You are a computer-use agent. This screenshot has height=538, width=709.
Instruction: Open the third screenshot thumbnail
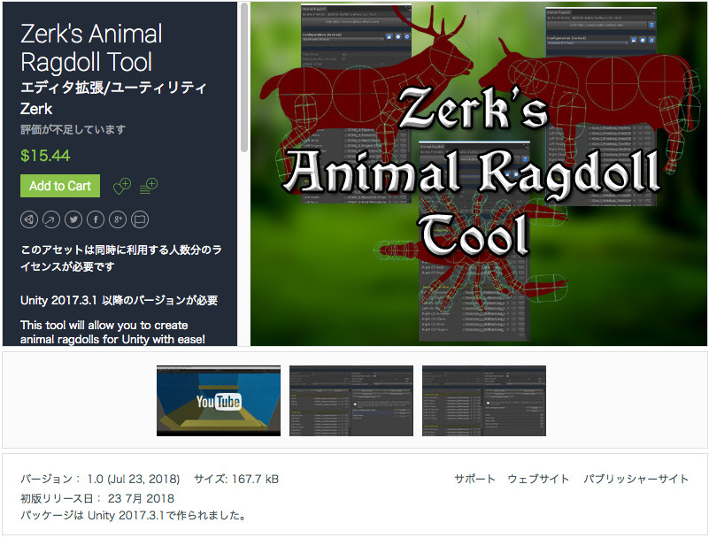(484, 401)
